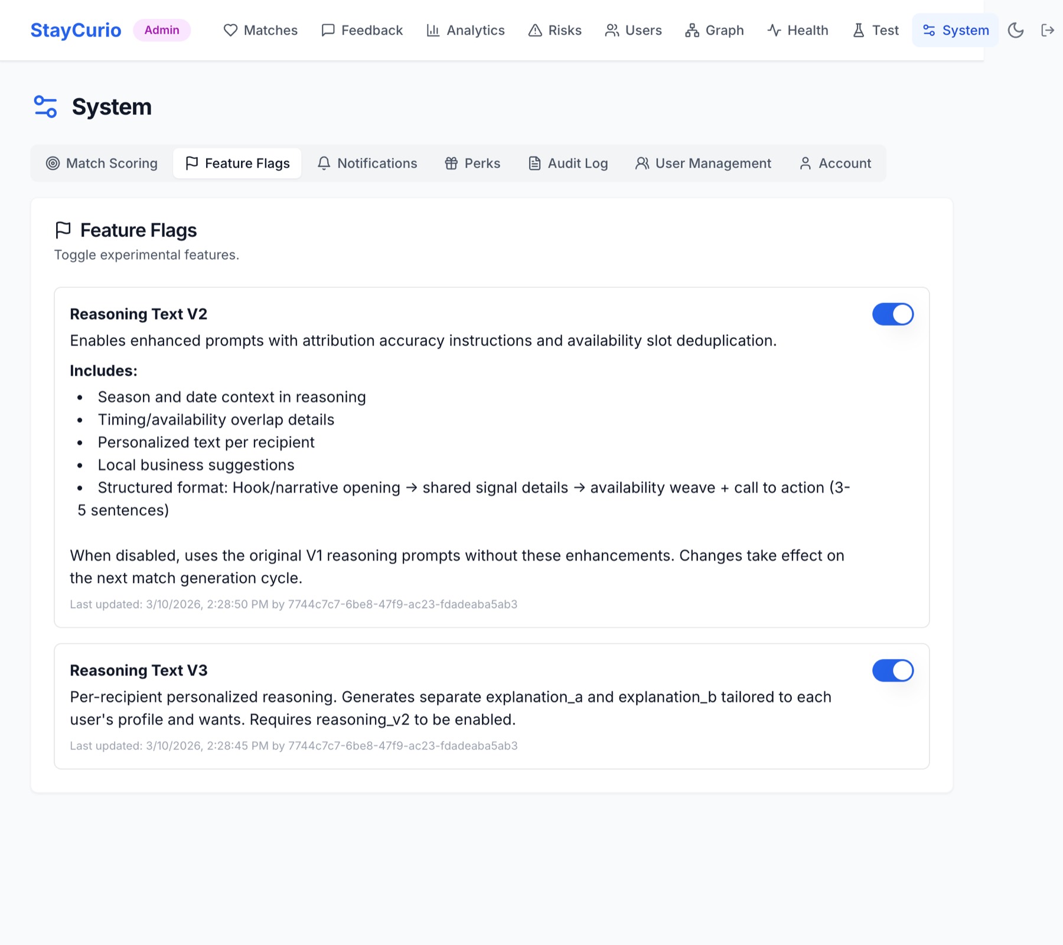Click the heart icon beside Matches
The image size is (1063, 945).
pos(230,30)
